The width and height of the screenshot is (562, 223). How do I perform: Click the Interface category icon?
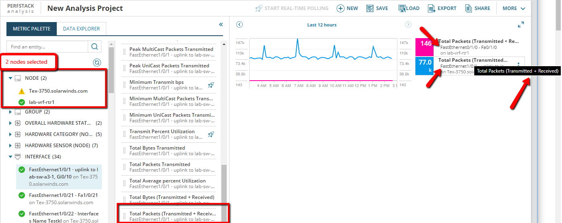[18, 157]
